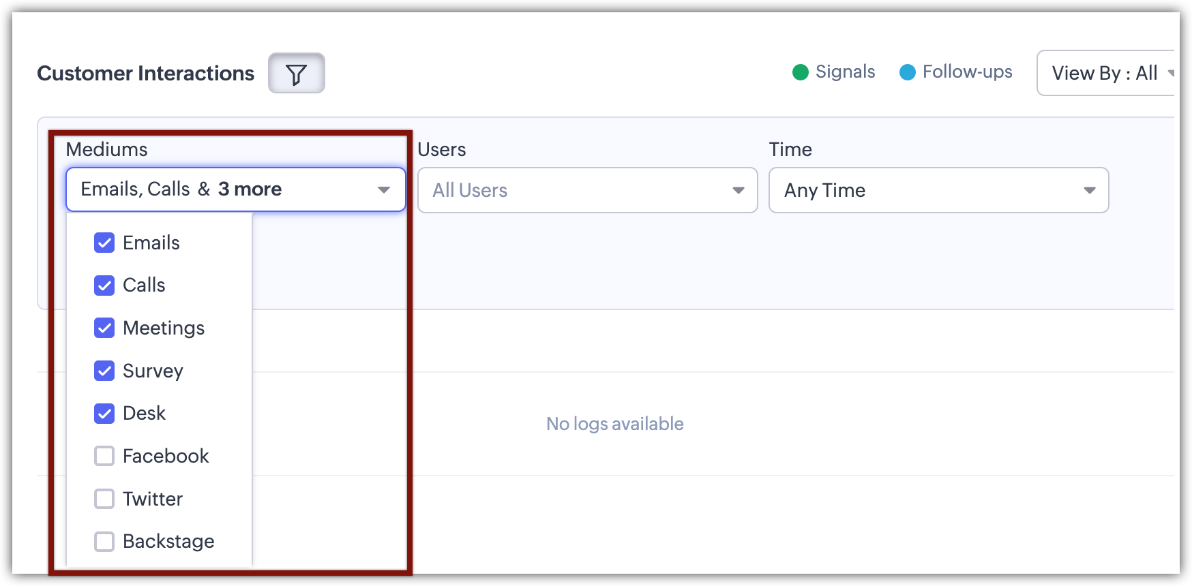Uncheck the Emails checkbox
1192x586 pixels.
click(x=104, y=243)
